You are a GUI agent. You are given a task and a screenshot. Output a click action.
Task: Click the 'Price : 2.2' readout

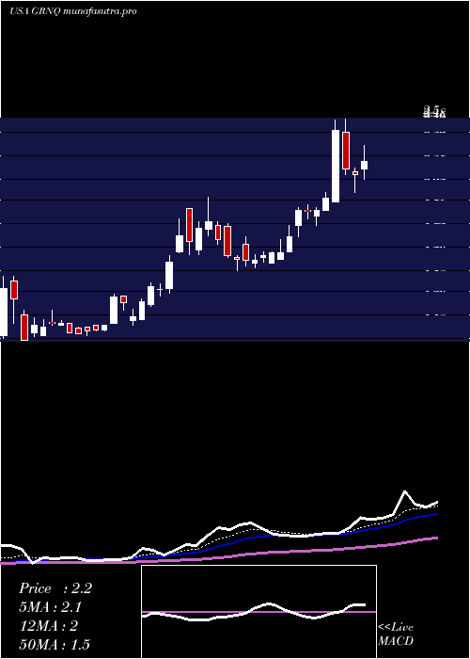point(55,588)
